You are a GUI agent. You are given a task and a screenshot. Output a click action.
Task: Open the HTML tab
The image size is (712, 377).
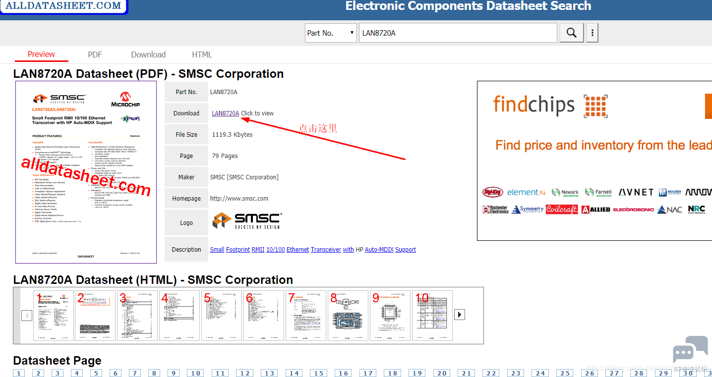tap(202, 54)
